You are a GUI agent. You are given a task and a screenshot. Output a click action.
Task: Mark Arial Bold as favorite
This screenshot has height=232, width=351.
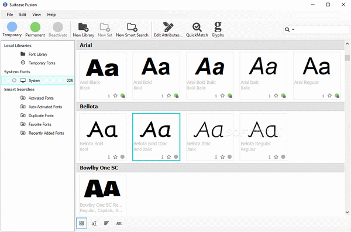[x=169, y=95]
